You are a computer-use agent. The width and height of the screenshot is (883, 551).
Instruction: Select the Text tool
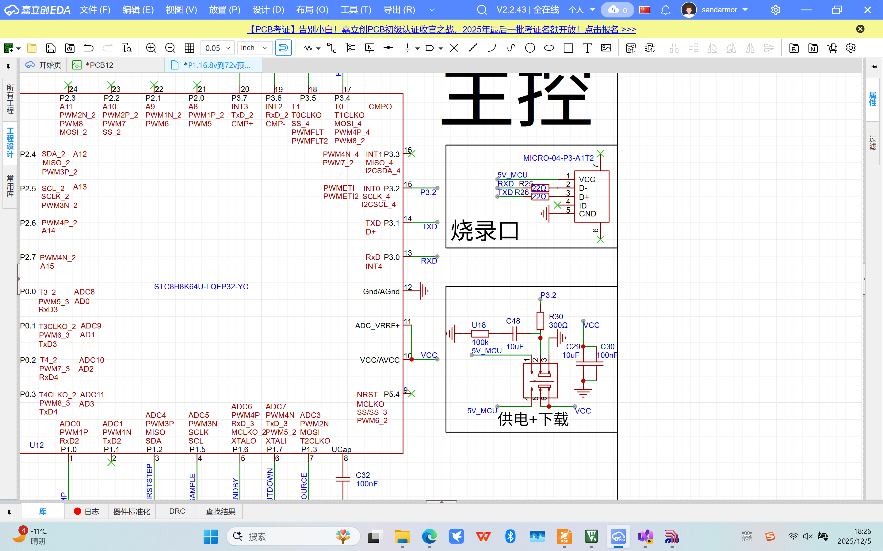[x=587, y=48]
